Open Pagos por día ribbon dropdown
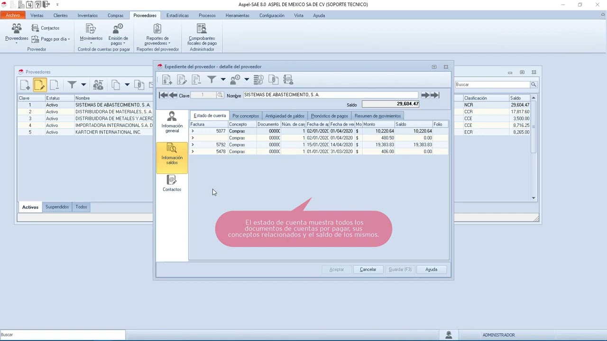607x341 pixels. pyautogui.click(x=51, y=39)
